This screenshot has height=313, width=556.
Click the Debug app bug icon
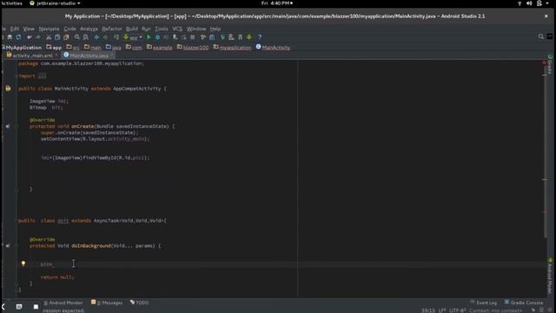pyautogui.click(x=157, y=37)
